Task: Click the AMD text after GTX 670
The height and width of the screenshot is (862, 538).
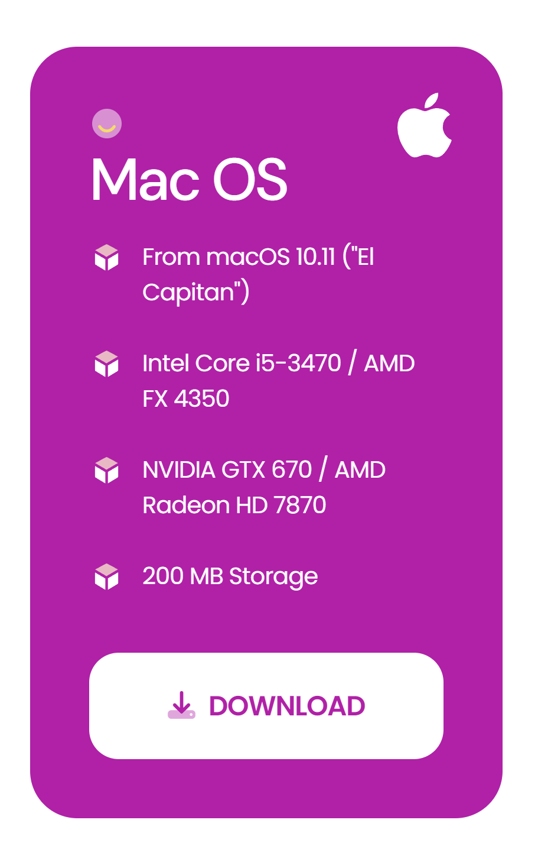Action: (360, 470)
